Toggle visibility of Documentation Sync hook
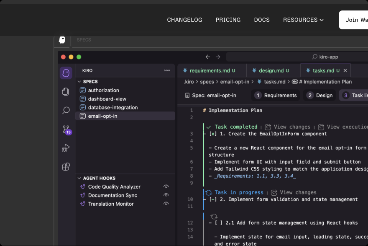This screenshot has height=246, width=368. click(x=166, y=195)
